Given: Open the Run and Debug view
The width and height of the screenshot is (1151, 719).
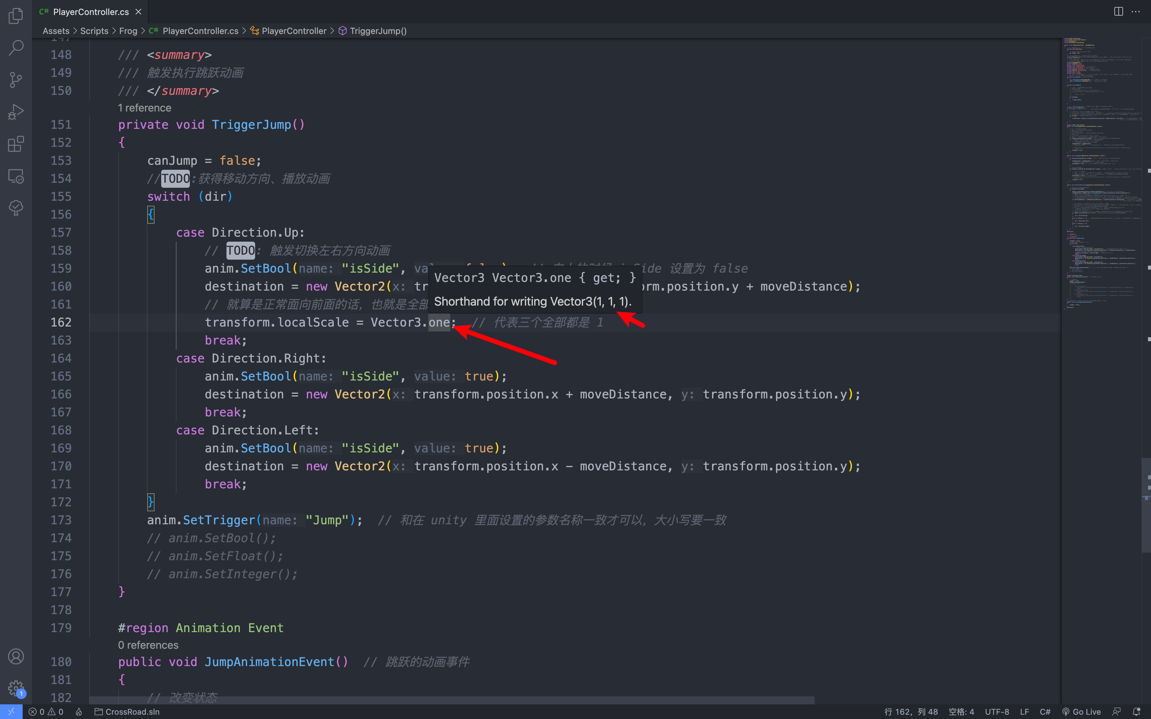Looking at the screenshot, I should (x=16, y=112).
